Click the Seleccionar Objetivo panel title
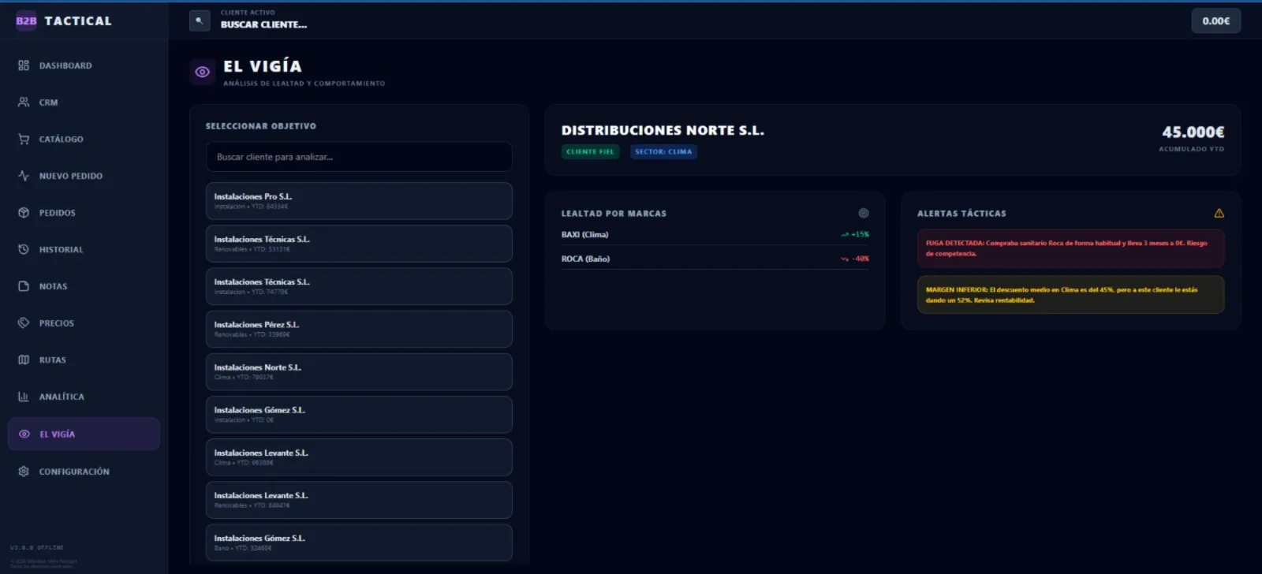This screenshot has width=1262, height=574. tap(261, 126)
